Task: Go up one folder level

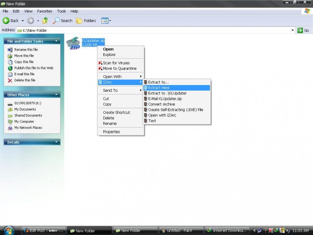Action: (45, 21)
